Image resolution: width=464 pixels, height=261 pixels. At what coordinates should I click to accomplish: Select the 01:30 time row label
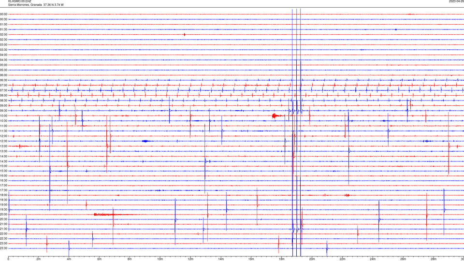[4, 29]
